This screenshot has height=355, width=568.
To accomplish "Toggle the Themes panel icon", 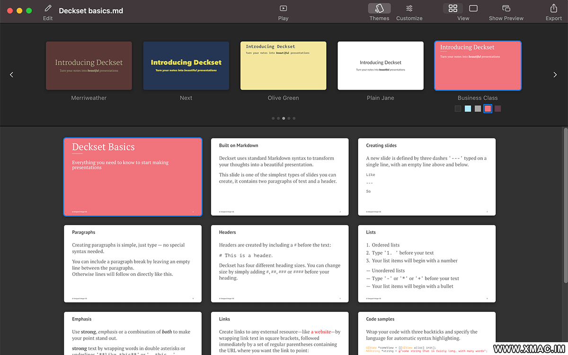I will (379, 9).
